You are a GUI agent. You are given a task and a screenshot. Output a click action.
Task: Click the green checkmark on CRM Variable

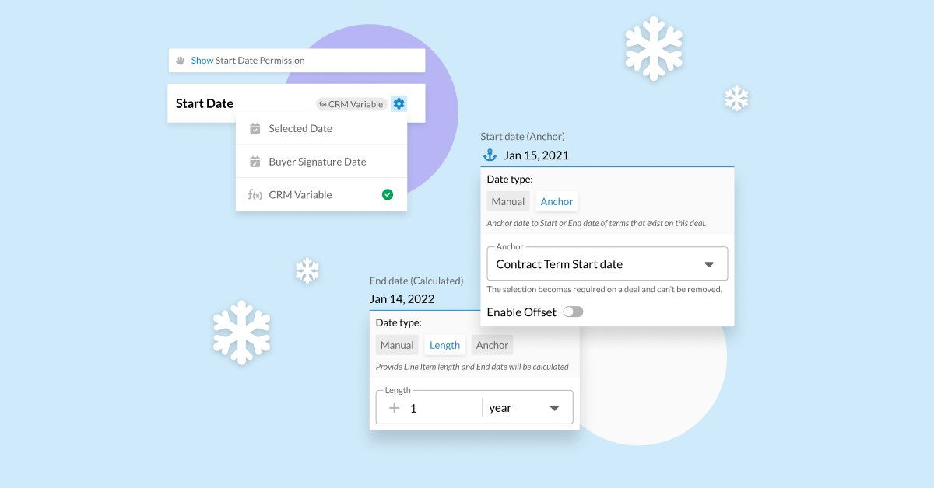pyautogui.click(x=388, y=194)
